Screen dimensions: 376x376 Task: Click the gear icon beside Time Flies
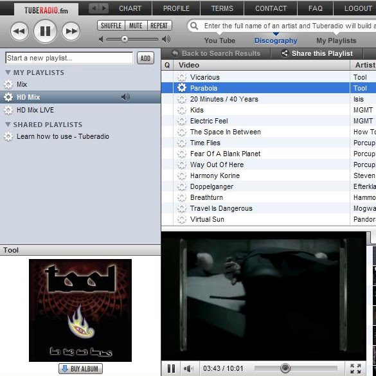tap(181, 143)
